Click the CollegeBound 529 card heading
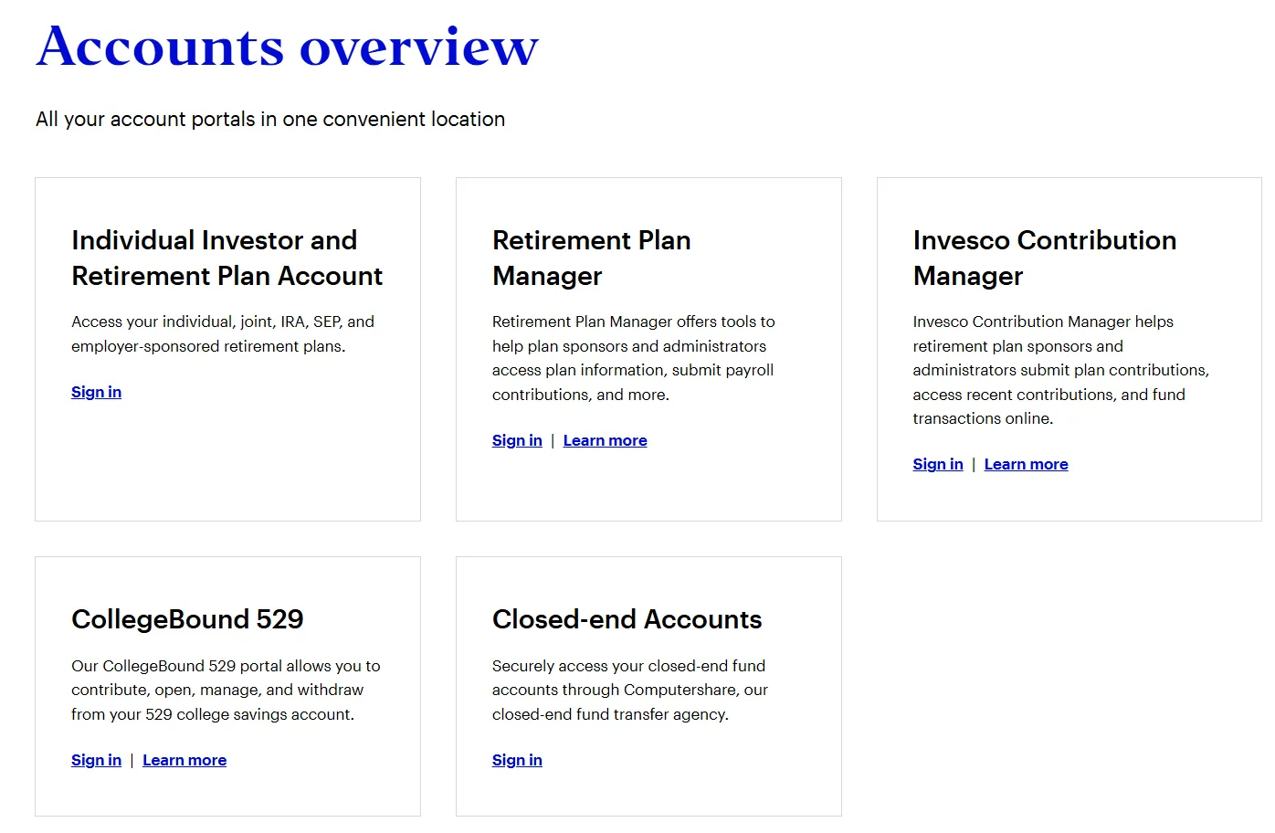The height and width of the screenshot is (833, 1275). [x=187, y=619]
